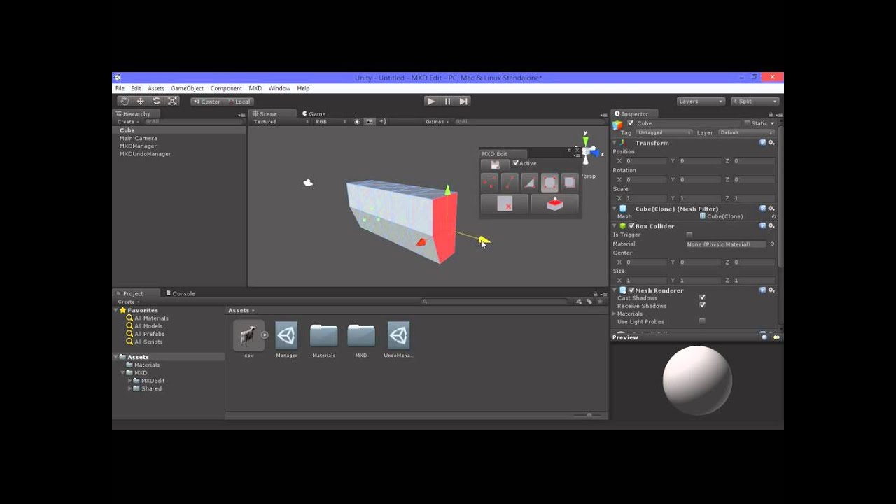Image resolution: width=896 pixels, height=504 pixels.
Task: Expand the Materials property in Mesh Renderer
Action: 615,314
